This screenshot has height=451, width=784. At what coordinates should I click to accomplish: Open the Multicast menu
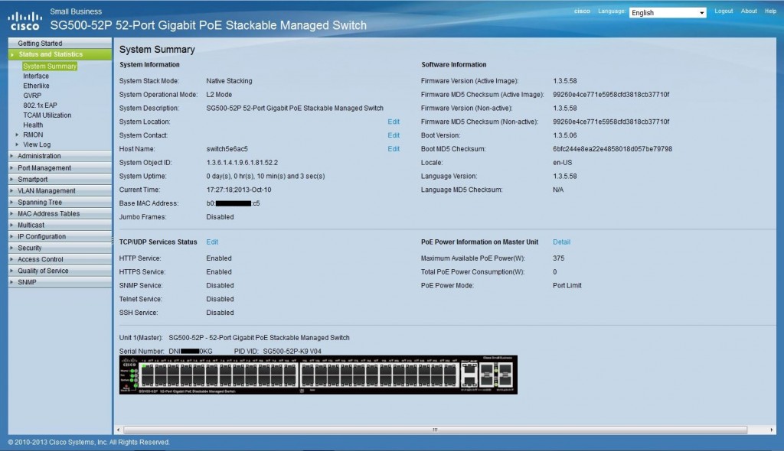[60, 226]
